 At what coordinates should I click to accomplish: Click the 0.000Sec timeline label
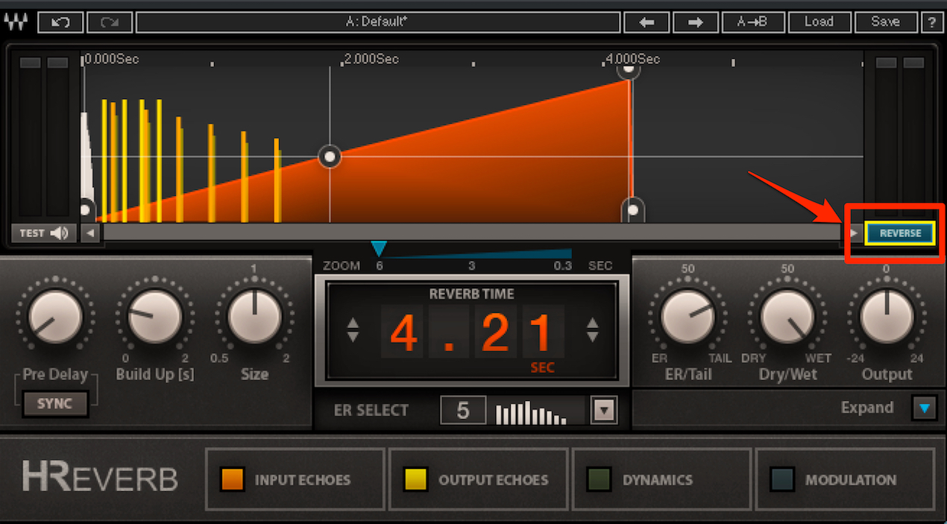[112, 59]
